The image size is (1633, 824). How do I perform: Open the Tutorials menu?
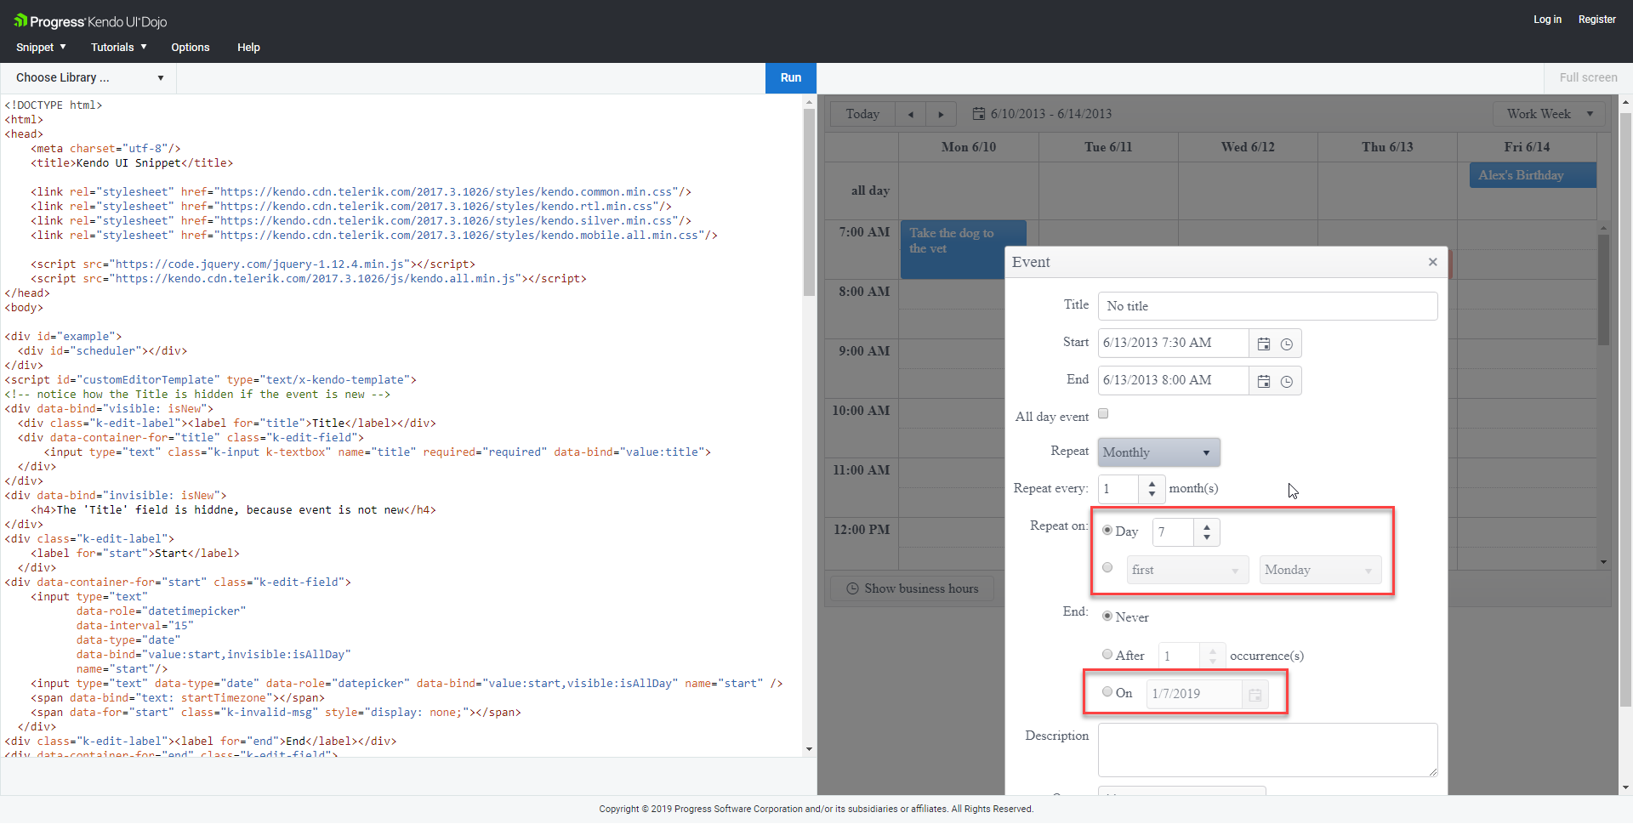click(119, 48)
